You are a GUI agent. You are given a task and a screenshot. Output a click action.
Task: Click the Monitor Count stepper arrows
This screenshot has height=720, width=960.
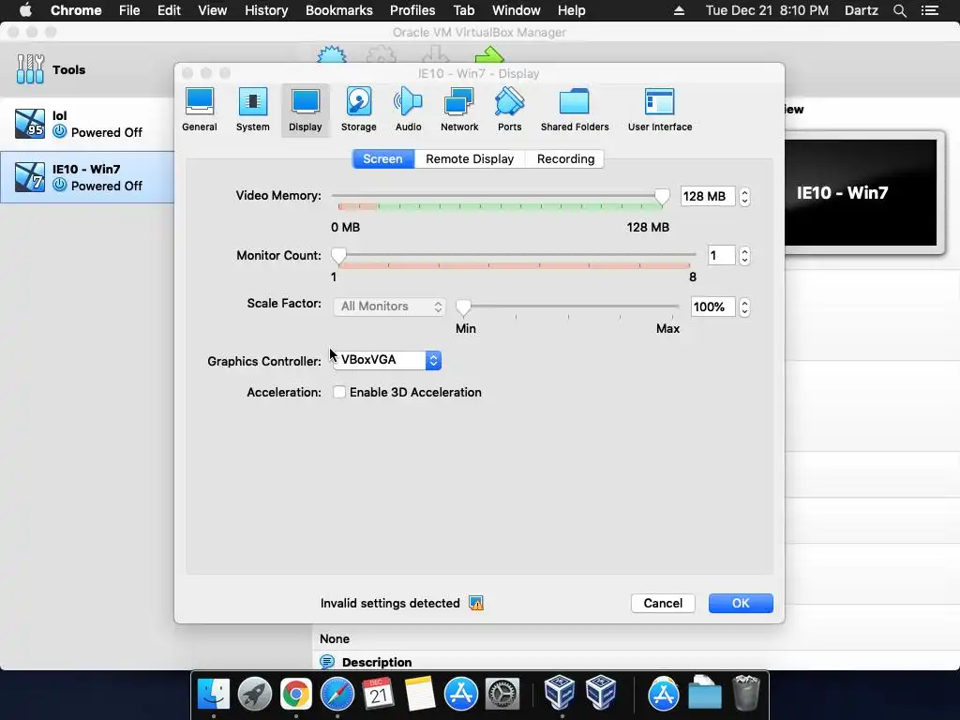coord(744,255)
